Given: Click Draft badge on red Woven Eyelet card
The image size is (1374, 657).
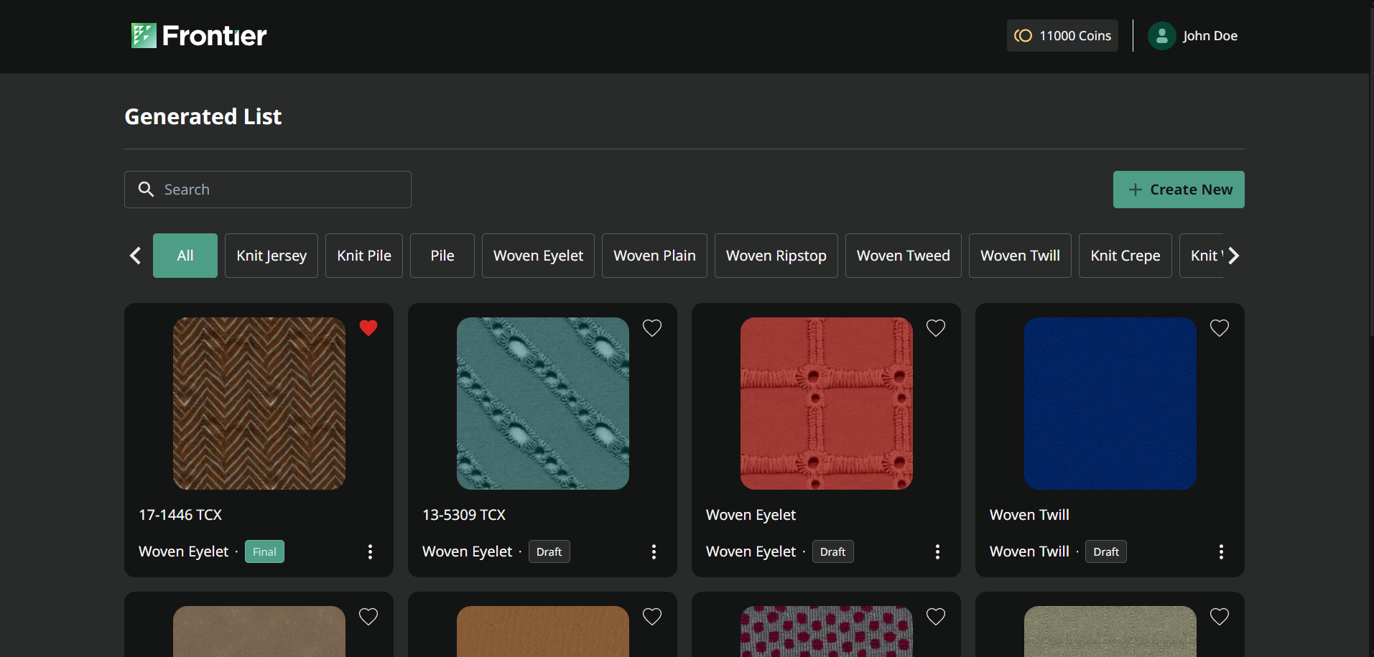Looking at the screenshot, I should (x=832, y=551).
